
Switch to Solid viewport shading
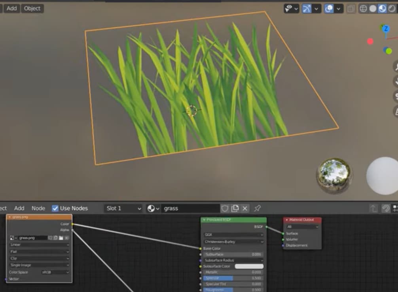click(x=373, y=8)
